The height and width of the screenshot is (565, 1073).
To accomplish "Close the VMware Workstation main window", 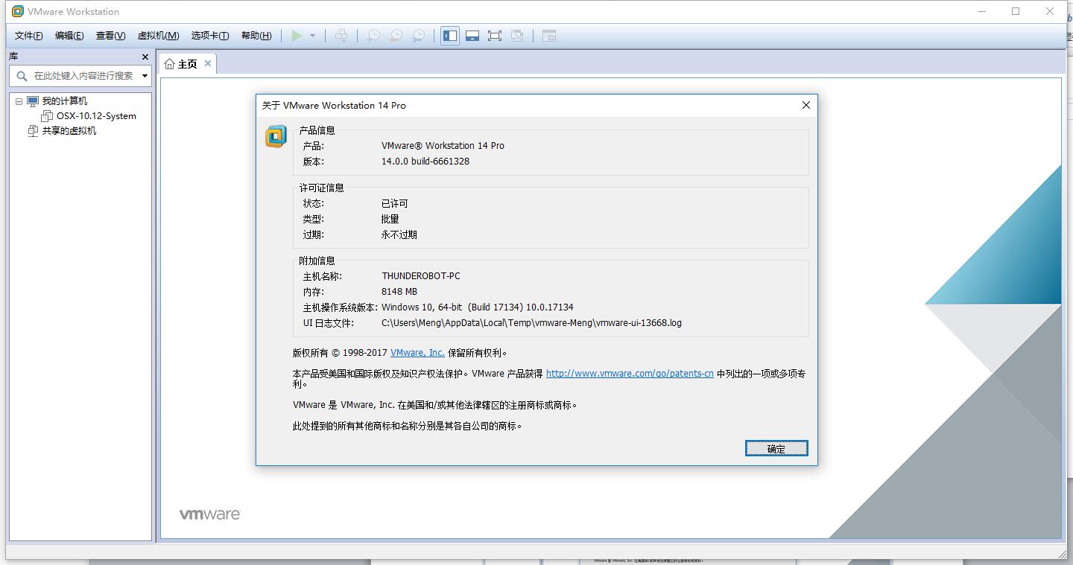I will click(x=1050, y=11).
